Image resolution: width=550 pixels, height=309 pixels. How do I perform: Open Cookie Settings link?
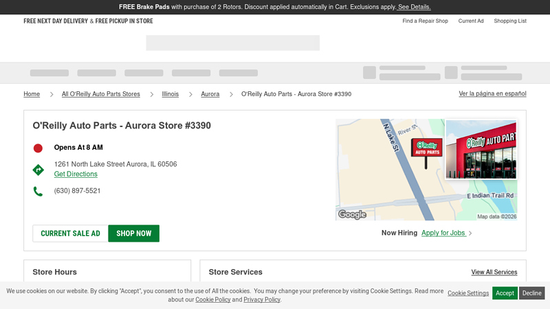coord(468,293)
